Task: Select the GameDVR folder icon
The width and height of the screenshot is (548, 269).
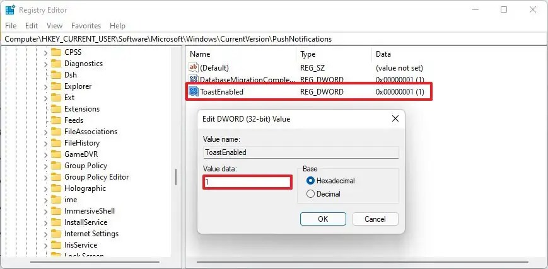Action: (x=56, y=154)
